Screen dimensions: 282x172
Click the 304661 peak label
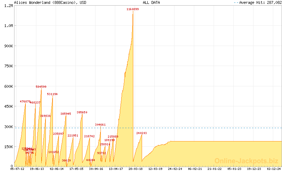[x=100, y=125]
